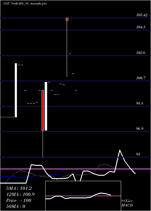The image size is (151, 211).
Task: Click the 50MA : 0 value
Action: pos(16,206)
